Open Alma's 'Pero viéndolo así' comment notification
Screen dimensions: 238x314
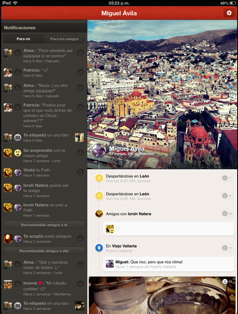pyautogui.click(x=44, y=55)
